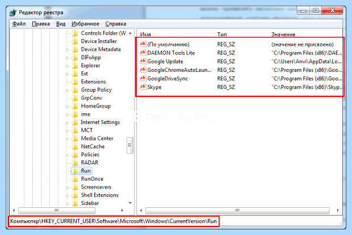Select the DAEMON Tools Lite value name
352x235 pixels.
coord(171,53)
